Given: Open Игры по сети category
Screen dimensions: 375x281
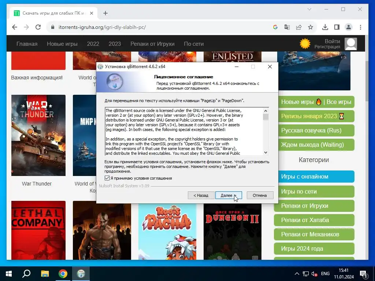Looking at the screenshot, I should [x=316, y=191].
